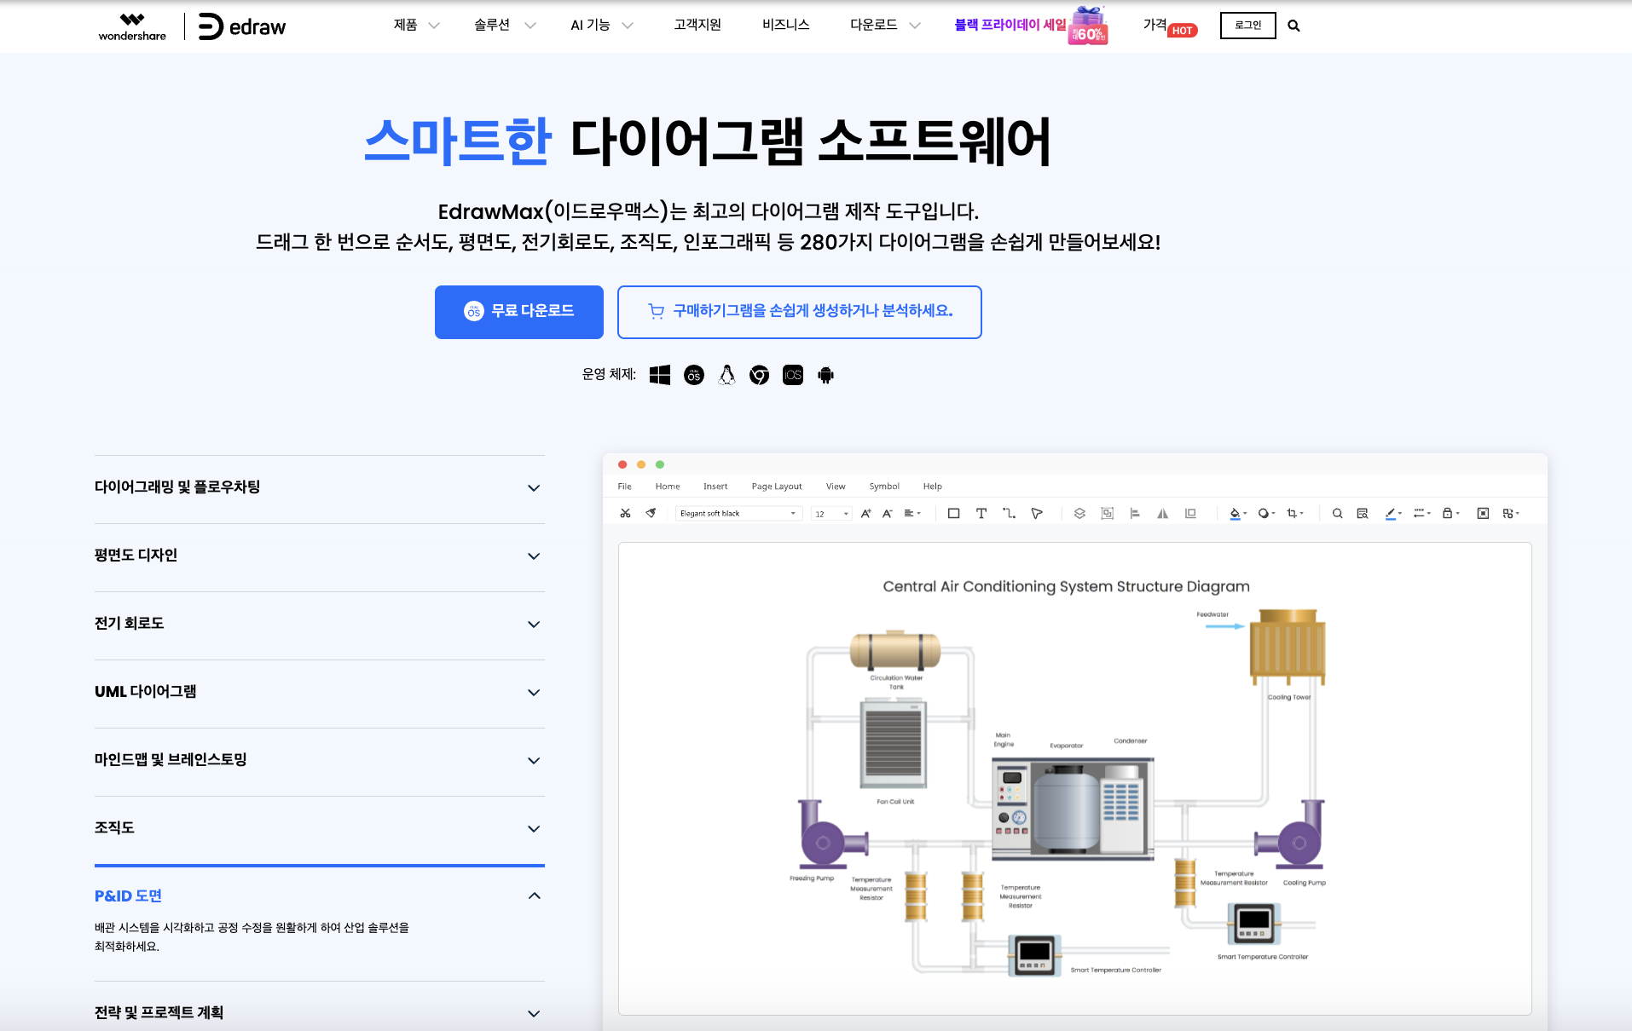Viewport: 1632px width, 1031px height.
Task: Click the Central Air Conditioning diagram canvas
Action: pyautogui.click(x=1074, y=778)
